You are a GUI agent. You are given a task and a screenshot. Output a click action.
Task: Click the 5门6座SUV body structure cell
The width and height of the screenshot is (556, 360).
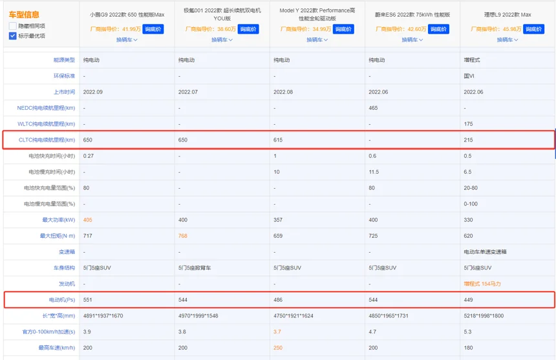(x=478, y=268)
